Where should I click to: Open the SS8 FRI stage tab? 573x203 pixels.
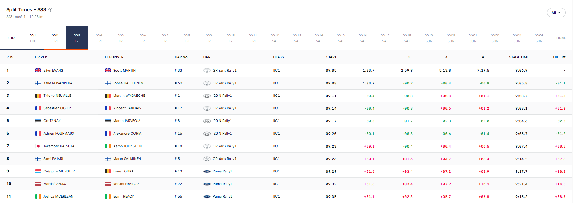[187, 38]
